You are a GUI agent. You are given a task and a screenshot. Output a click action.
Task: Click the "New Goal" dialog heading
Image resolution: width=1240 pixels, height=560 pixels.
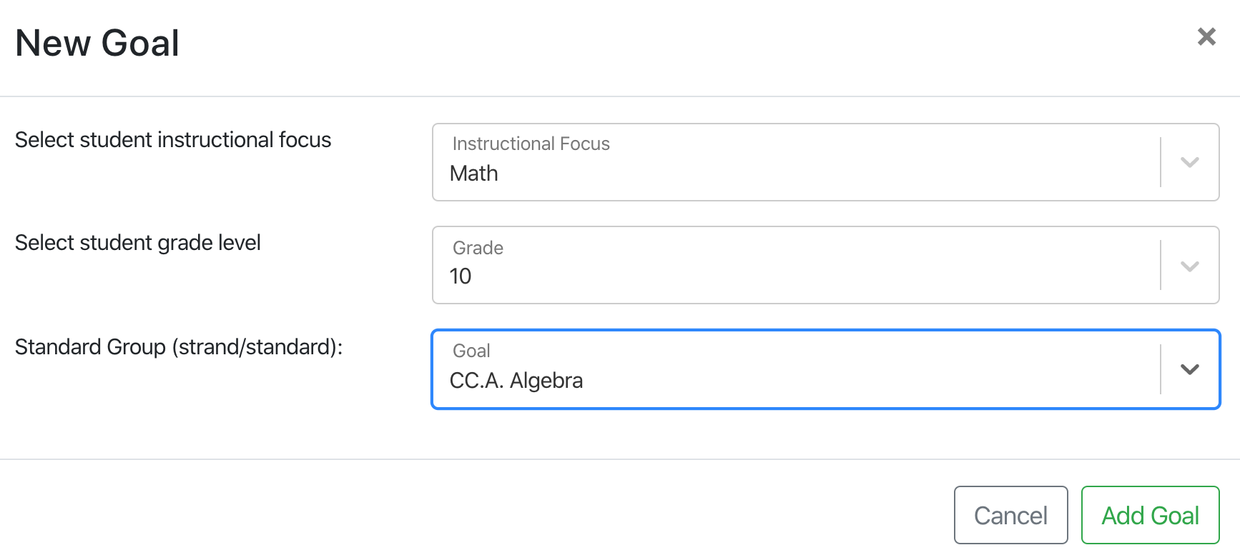[97, 43]
